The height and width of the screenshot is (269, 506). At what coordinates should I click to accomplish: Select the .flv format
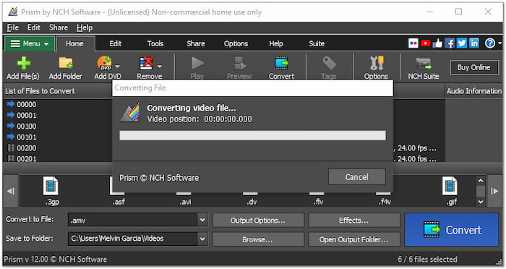pos(318,202)
